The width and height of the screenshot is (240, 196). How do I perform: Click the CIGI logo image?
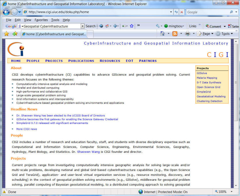point(16,49)
